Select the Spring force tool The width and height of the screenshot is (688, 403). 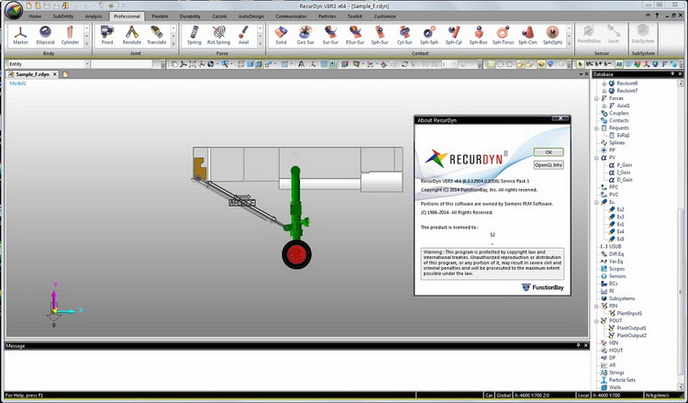coord(194,36)
